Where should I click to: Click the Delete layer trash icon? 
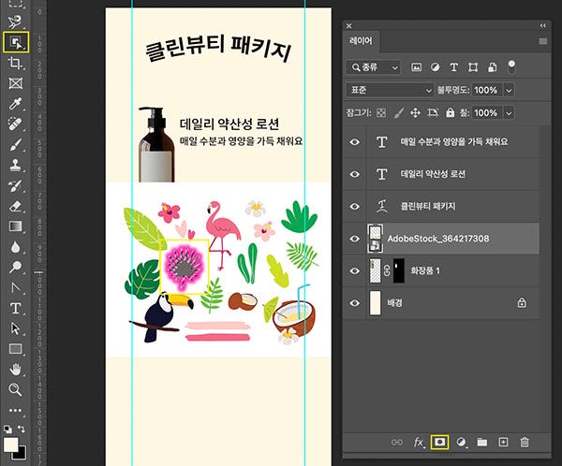pos(525,442)
